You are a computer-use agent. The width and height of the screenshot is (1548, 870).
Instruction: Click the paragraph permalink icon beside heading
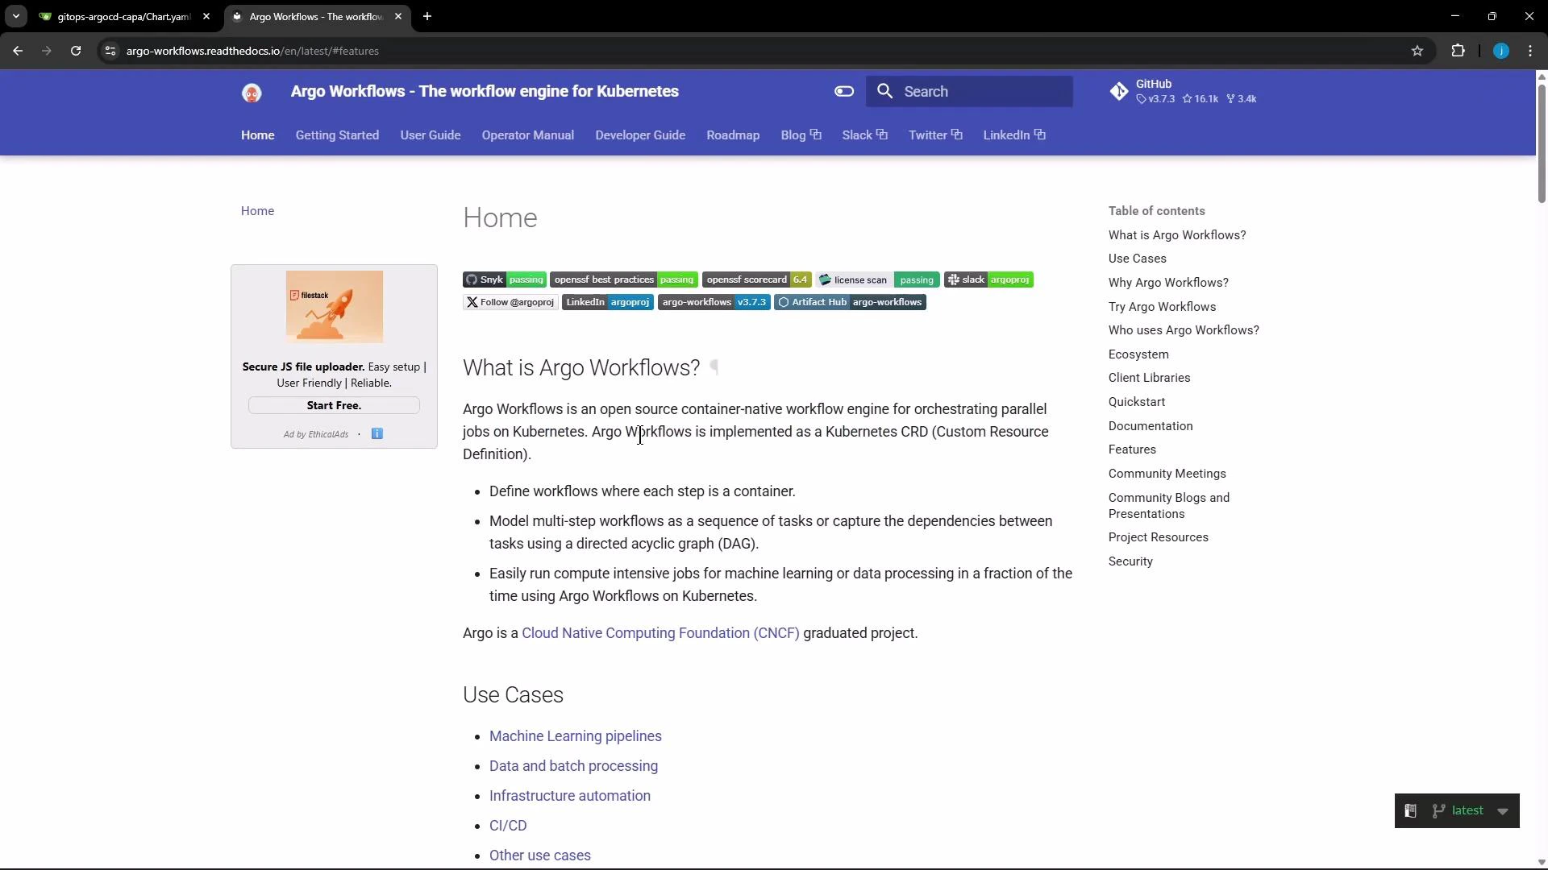714,368
